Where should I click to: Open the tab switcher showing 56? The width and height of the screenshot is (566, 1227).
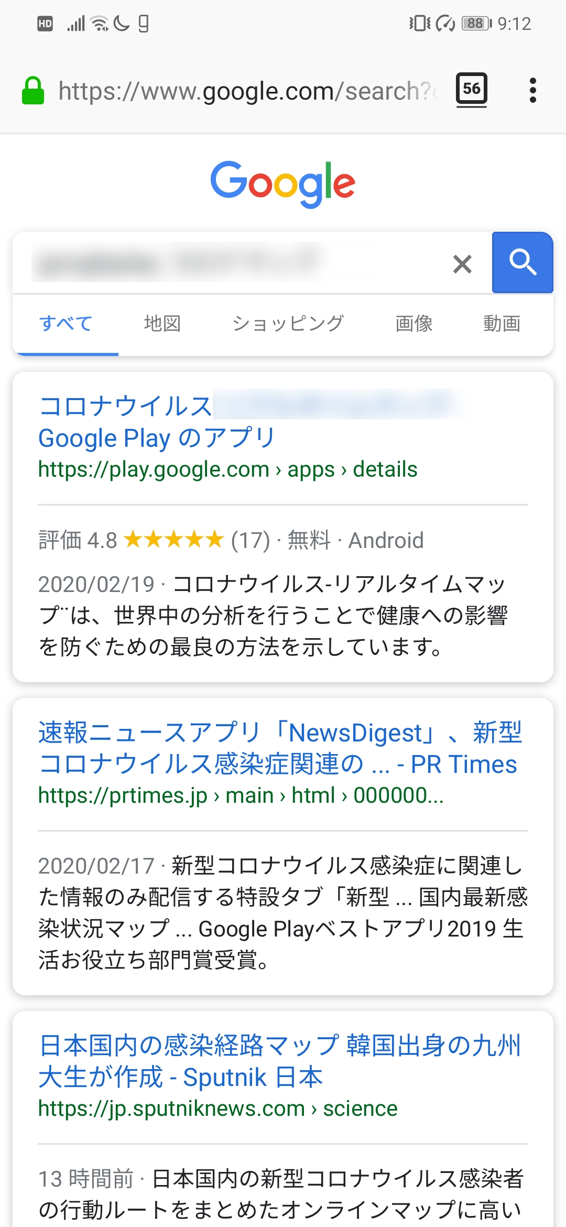tap(472, 89)
